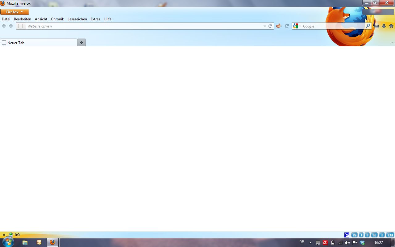Image resolution: width=395 pixels, height=247 pixels.
Task: Click the standalone reload button beside fish icon
Action: (287, 26)
